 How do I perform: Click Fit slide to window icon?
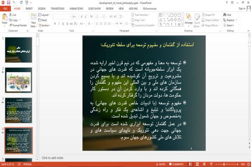(x=248, y=164)
